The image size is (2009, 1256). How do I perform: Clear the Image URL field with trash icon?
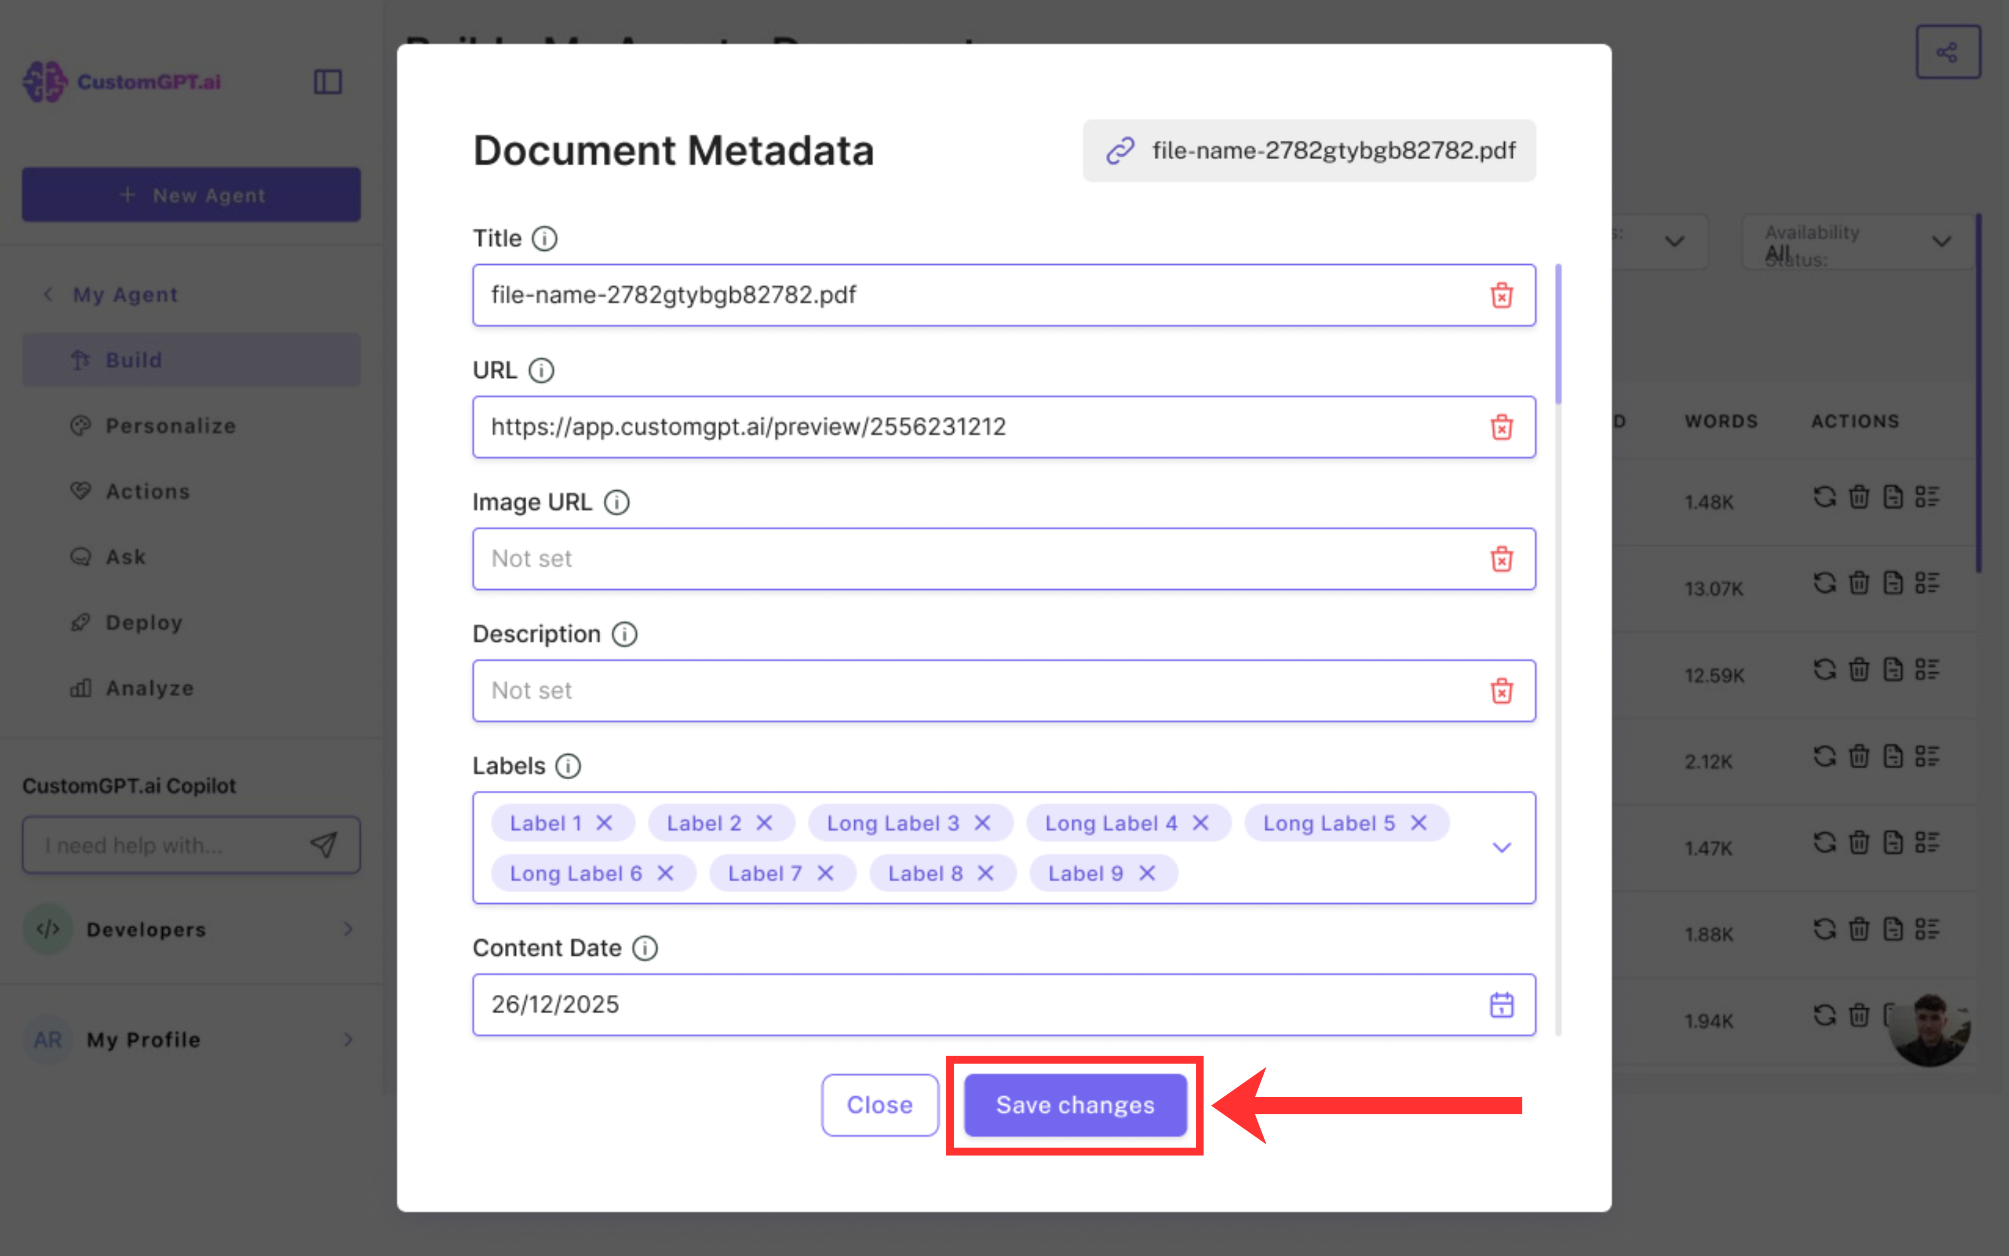(x=1501, y=559)
